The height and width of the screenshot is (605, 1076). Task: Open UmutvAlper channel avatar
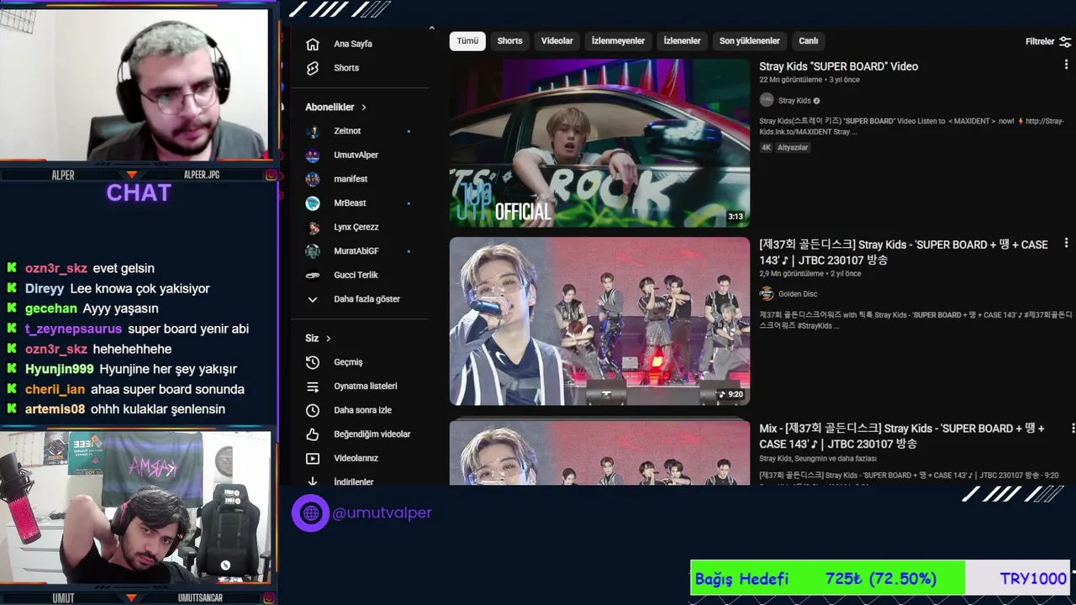coord(313,155)
